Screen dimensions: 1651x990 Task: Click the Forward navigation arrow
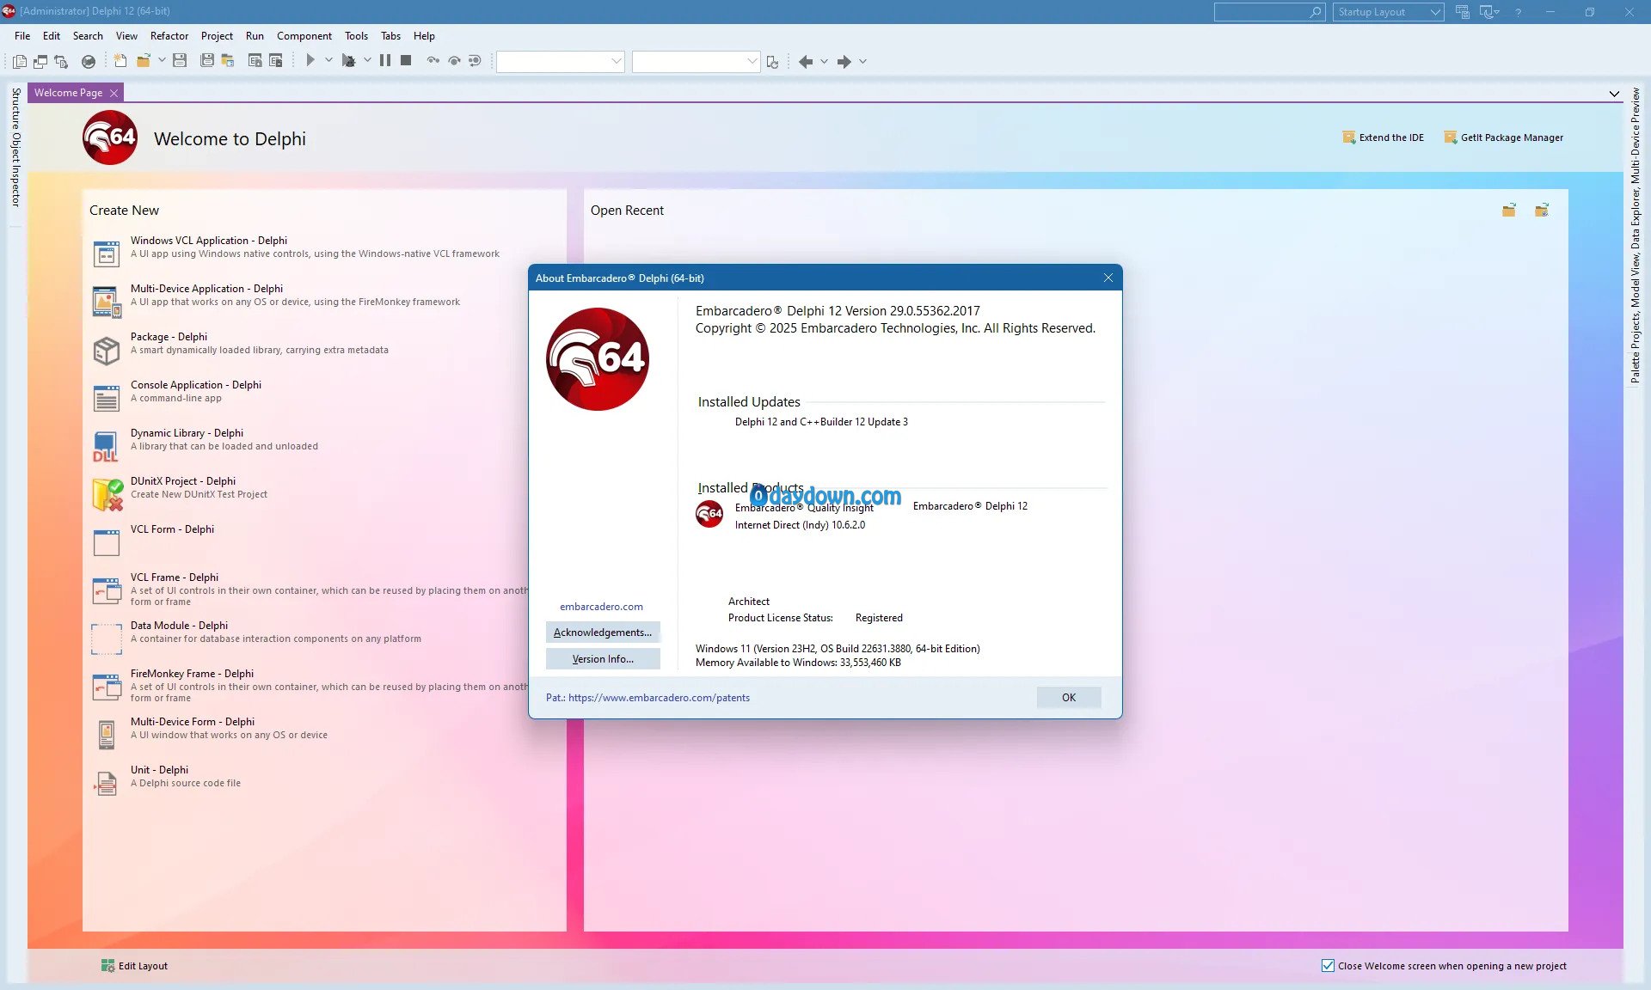click(844, 61)
